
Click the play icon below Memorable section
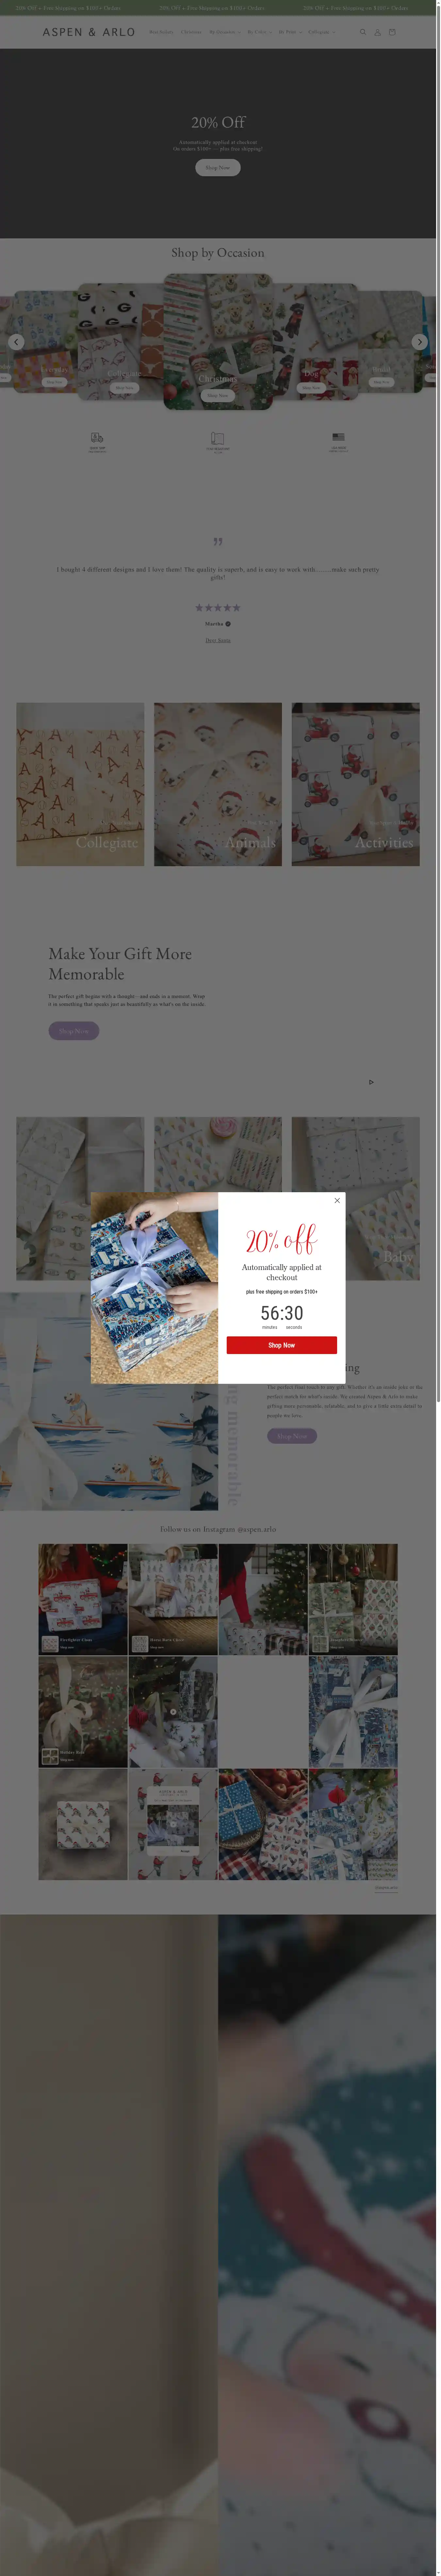coord(371,1082)
